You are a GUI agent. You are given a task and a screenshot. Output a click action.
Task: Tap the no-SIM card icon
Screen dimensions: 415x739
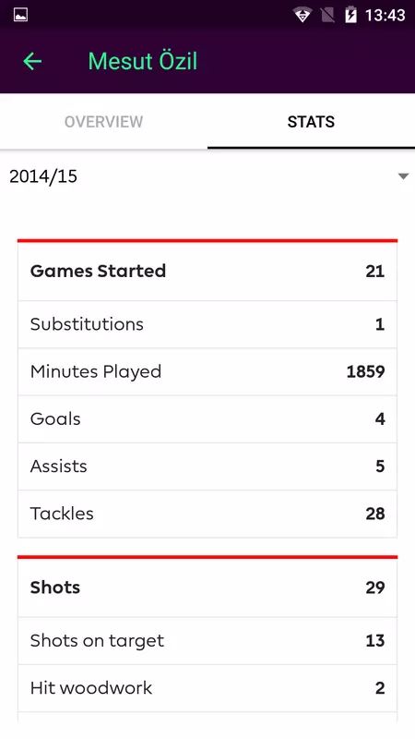(x=327, y=15)
